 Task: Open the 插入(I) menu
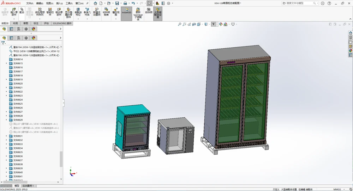tap(59, 4)
